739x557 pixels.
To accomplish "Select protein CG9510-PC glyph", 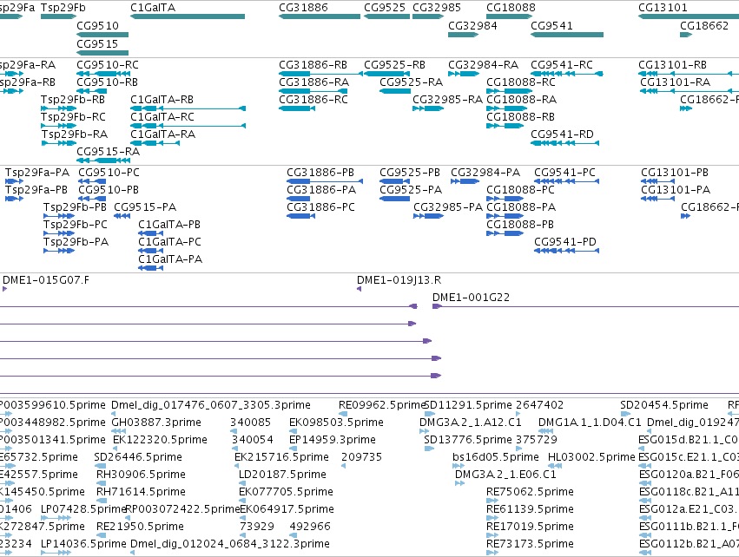I will (x=92, y=181).
